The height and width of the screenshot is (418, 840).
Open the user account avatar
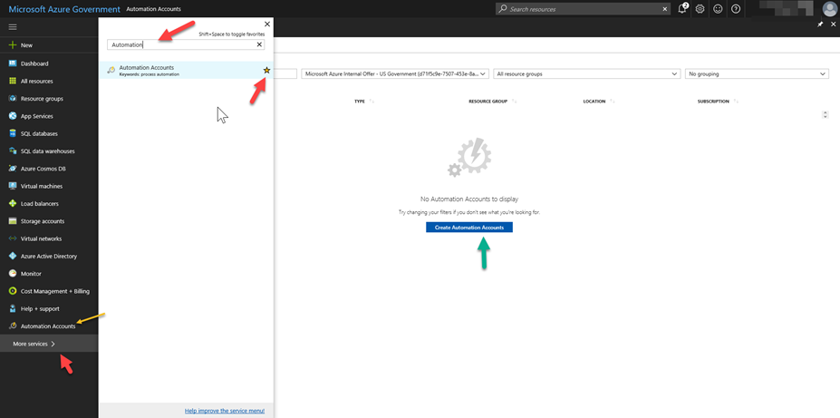click(829, 8)
